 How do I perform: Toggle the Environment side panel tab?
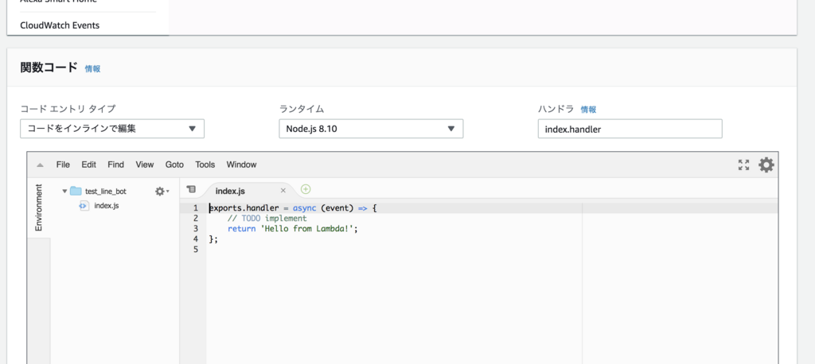coord(38,207)
